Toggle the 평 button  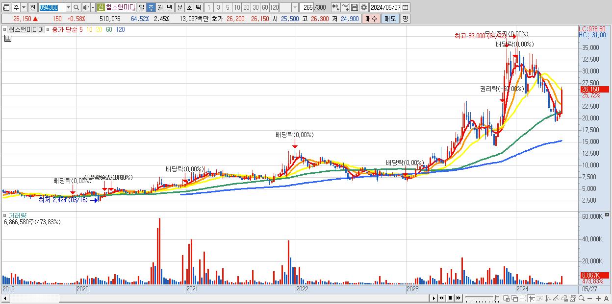point(405,19)
